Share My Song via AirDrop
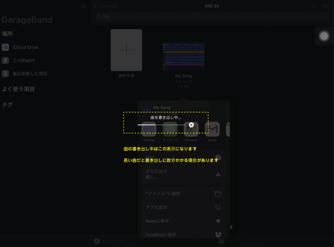 [149, 129]
